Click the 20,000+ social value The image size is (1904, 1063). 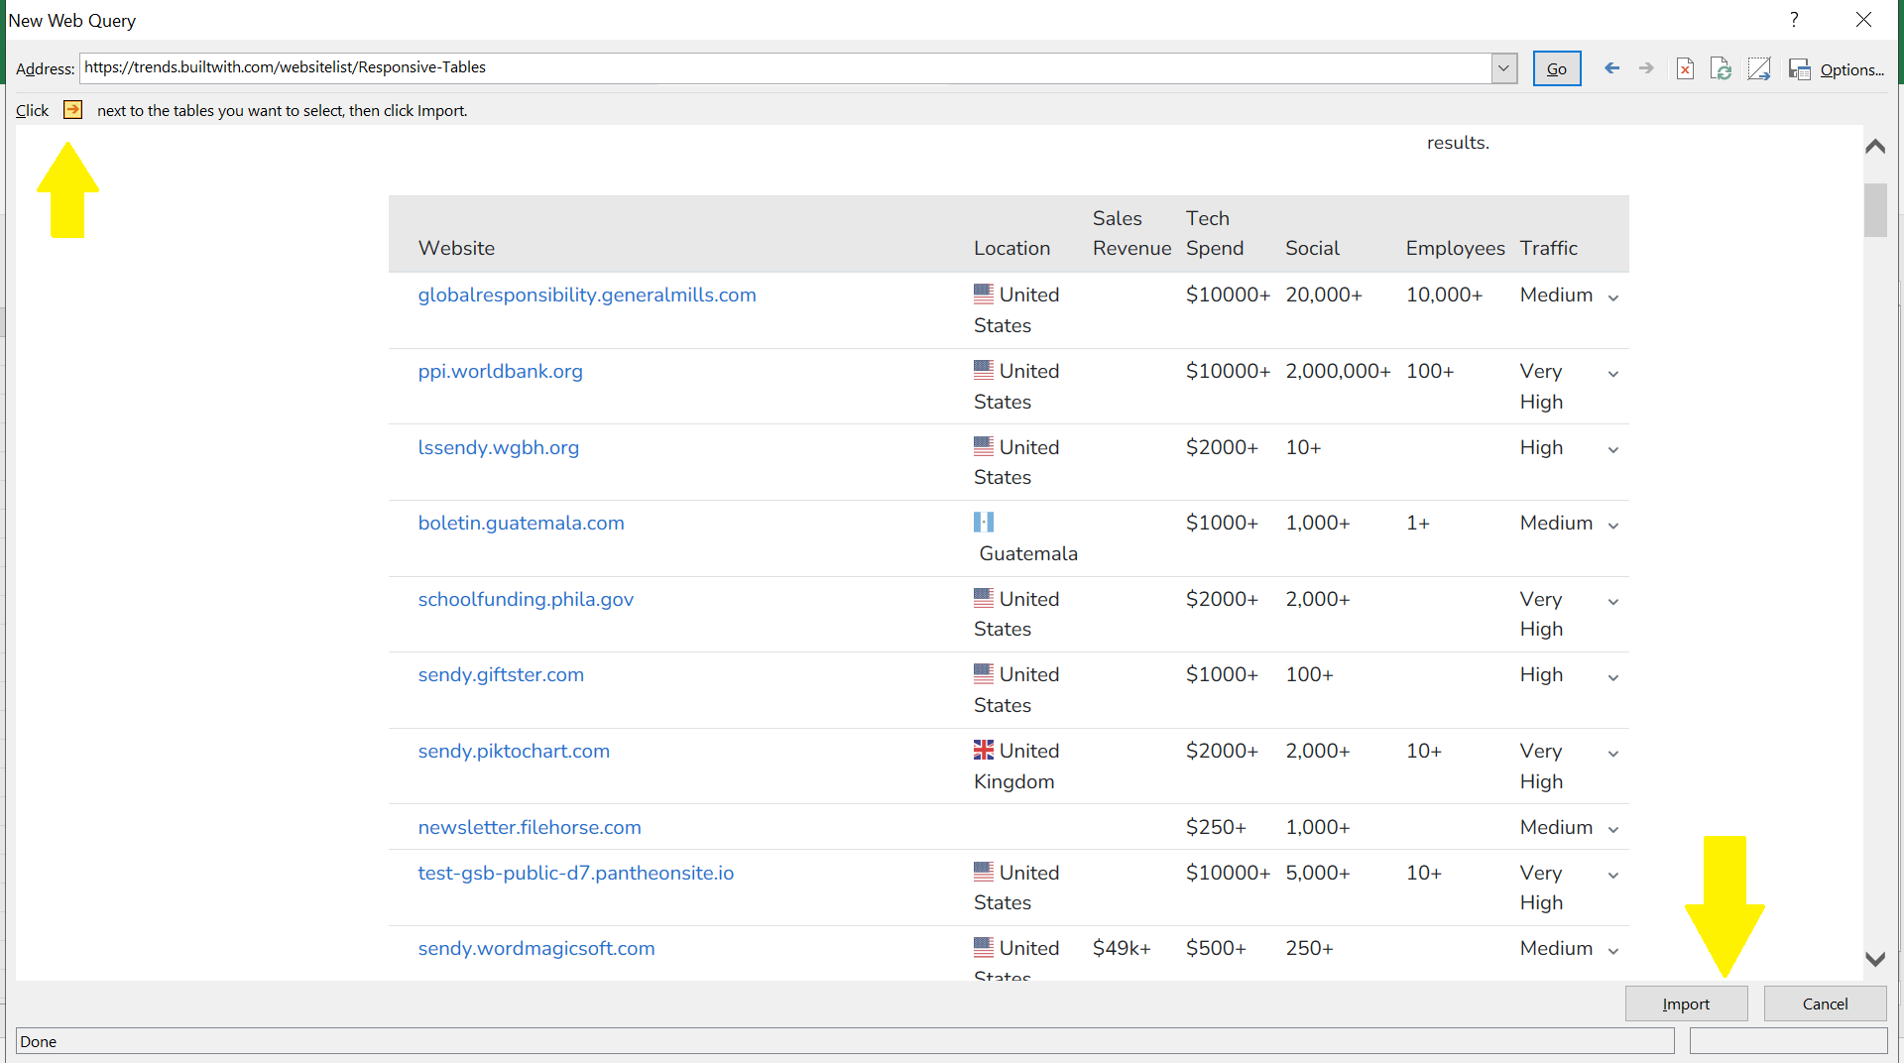1324,295
